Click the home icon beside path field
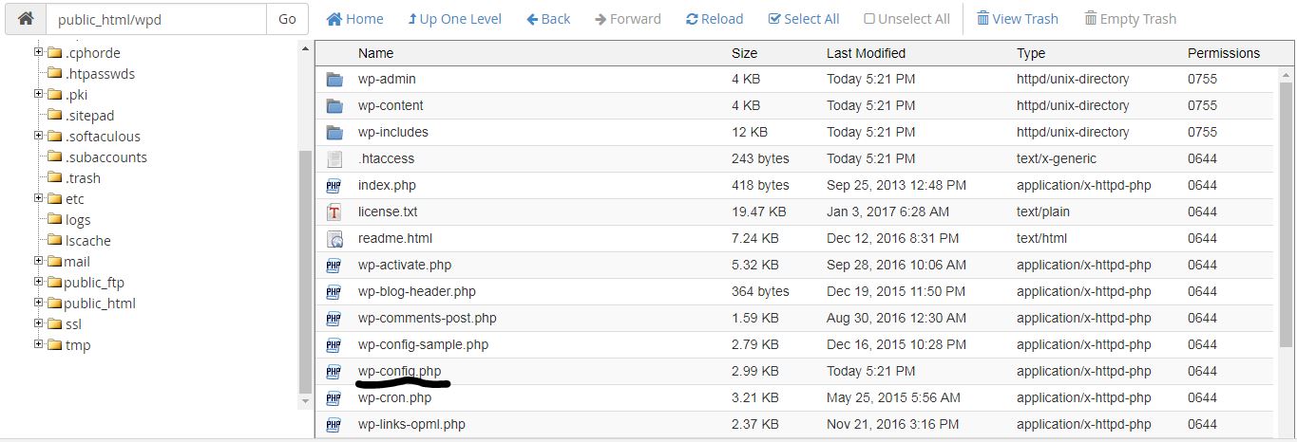This screenshot has height=442, width=1297. click(26, 18)
